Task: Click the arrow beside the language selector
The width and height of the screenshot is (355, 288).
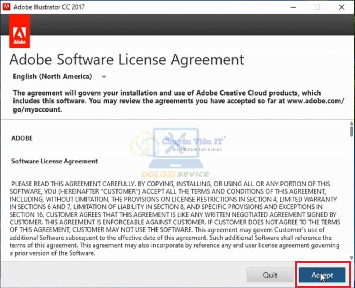Action: coord(104,77)
